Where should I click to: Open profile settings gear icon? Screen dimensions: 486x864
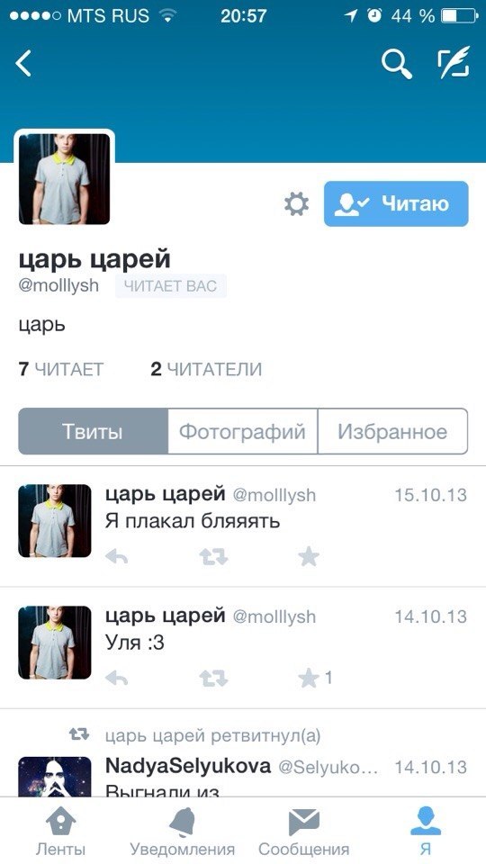(296, 204)
